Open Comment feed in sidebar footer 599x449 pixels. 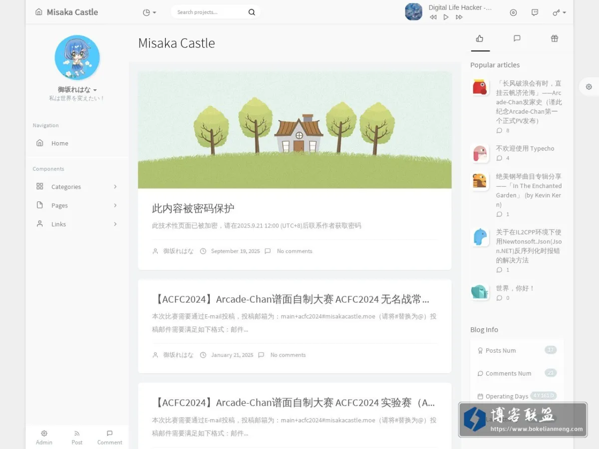(x=110, y=438)
